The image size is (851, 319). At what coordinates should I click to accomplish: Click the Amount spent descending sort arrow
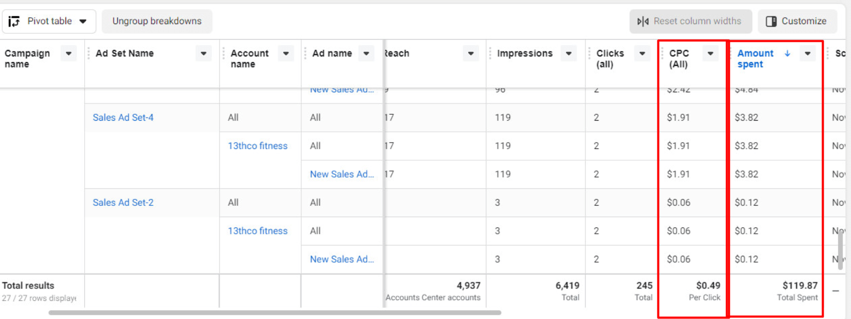(x=787, y=53)
